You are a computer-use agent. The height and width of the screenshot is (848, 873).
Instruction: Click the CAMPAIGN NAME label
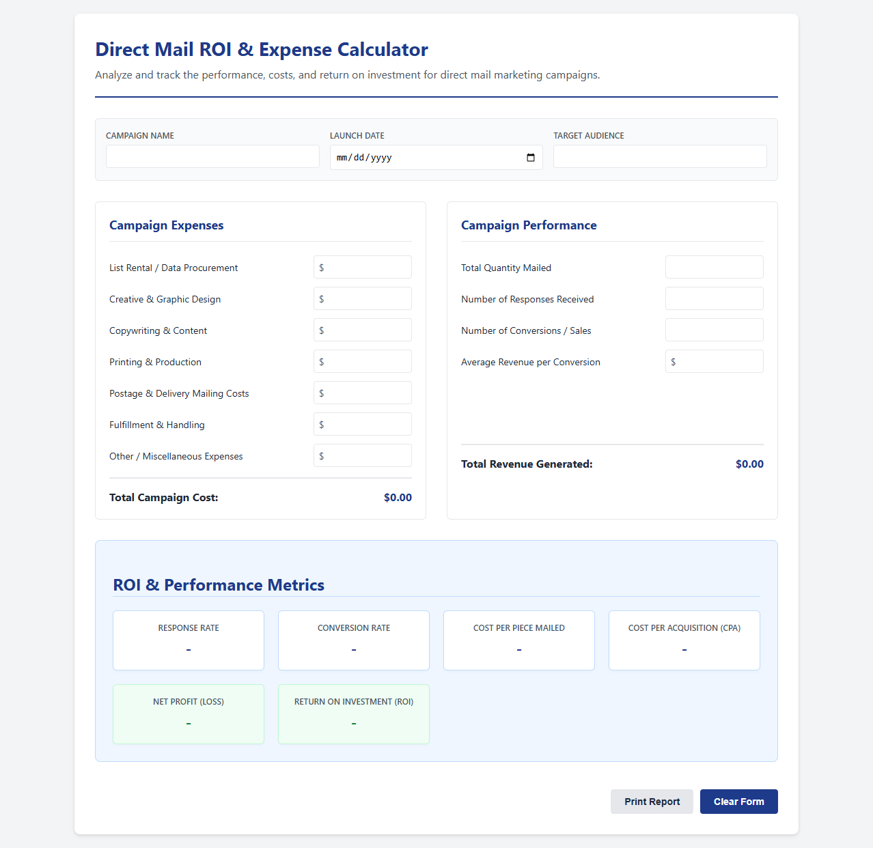pos(140,136)
